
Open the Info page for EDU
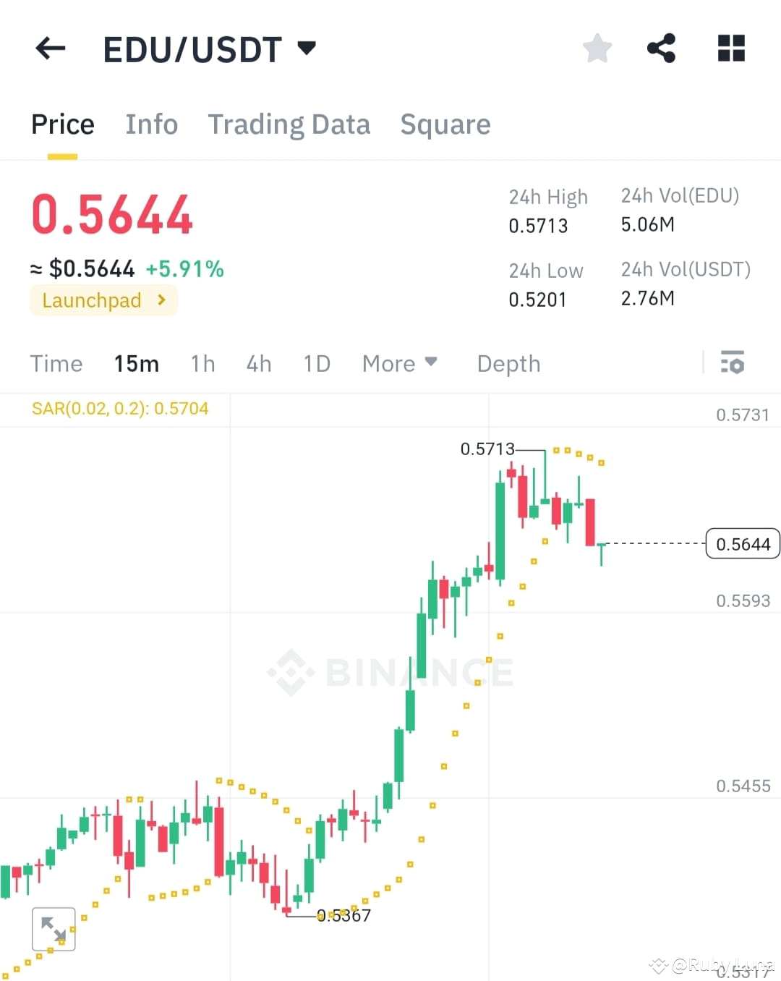point(152,124)
